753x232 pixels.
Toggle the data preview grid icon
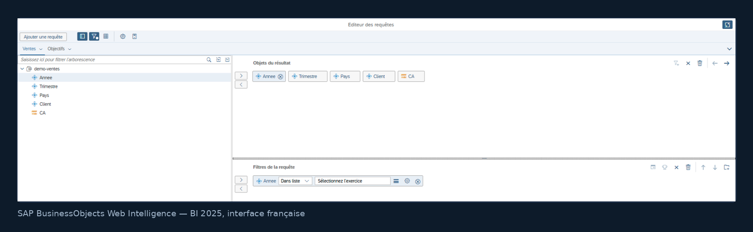coord(106,36)
